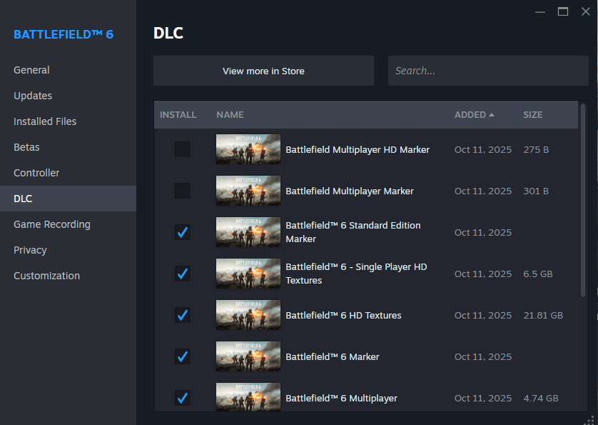Install the Battlefield Multiplayer HD Marker DLC
This screenshot has width=598, height=425.
[x=183, y=149]
